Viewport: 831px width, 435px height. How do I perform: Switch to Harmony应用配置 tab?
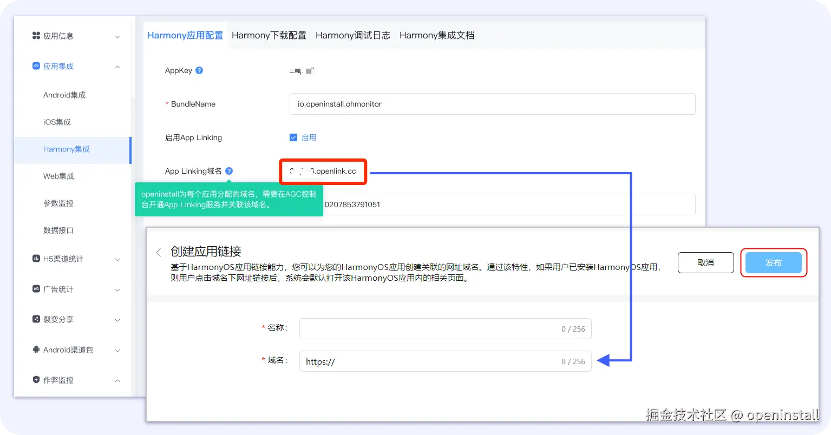(x=185, y=35)
